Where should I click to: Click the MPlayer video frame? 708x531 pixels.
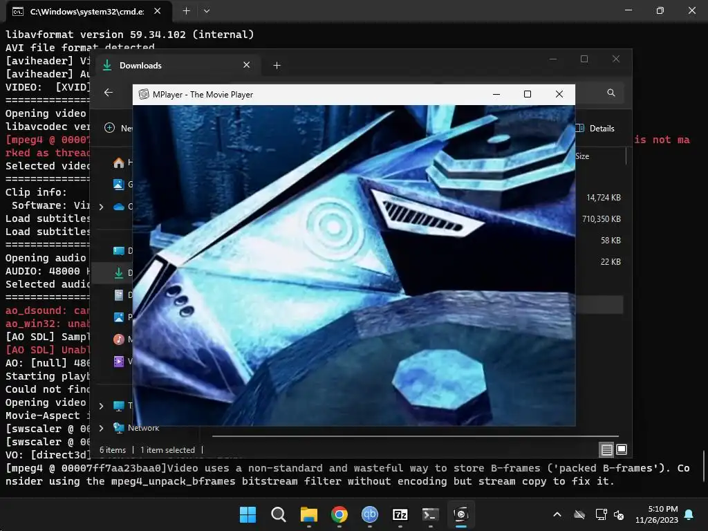pos(354,265)
